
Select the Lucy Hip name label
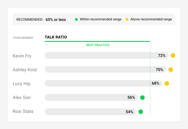point(22,84)
